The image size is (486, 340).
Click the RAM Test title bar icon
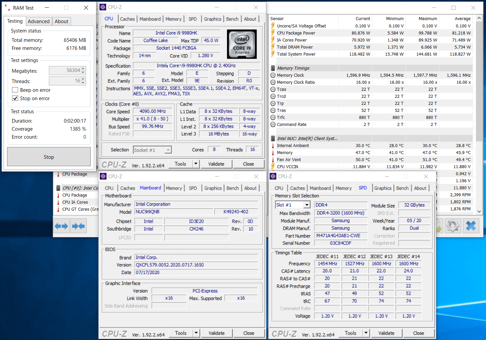tap(7, 8)
